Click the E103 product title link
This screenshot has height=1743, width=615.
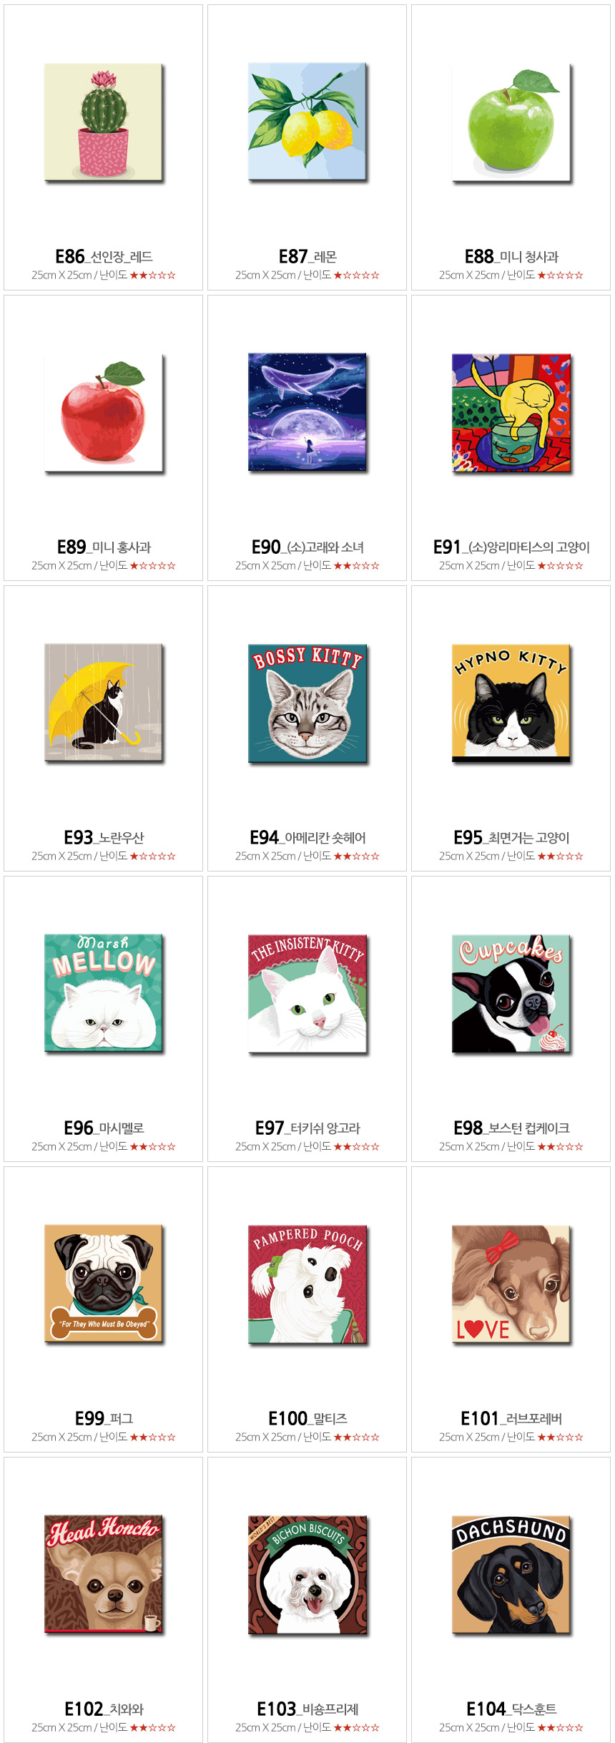pos(307,1709)
